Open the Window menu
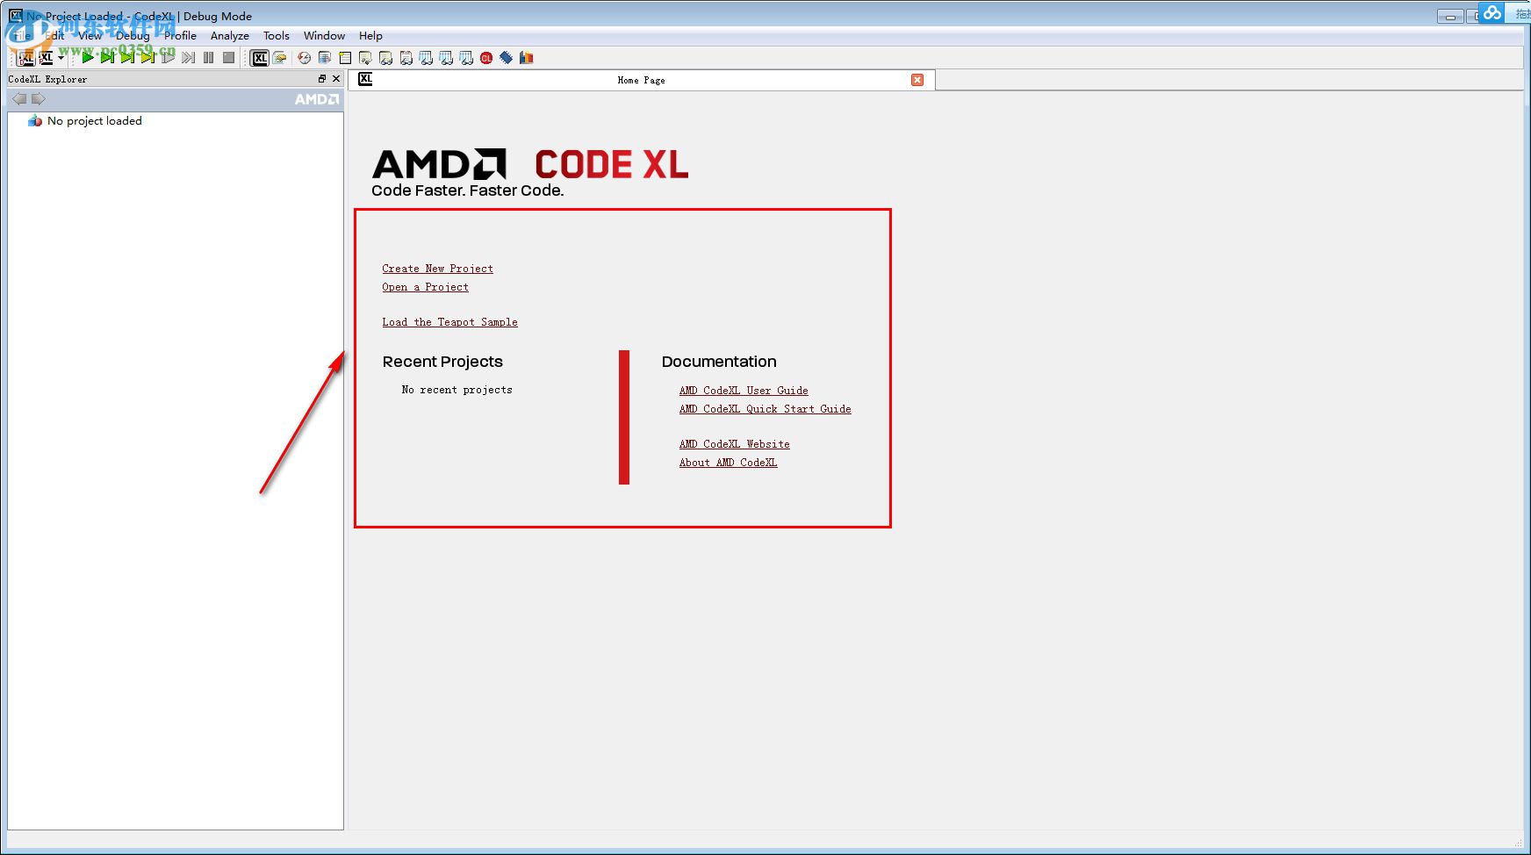Screen dimensions: 1531x855 [324, 36]
